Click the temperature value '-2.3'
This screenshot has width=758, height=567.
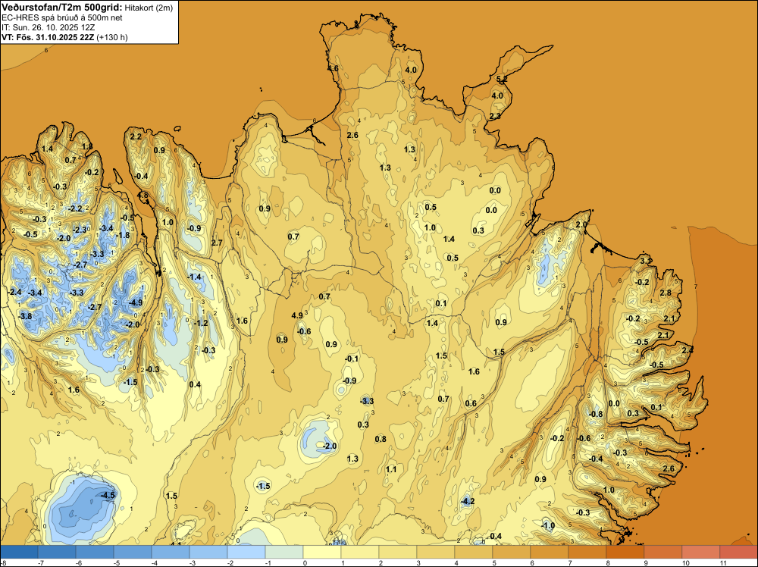(x=80, y=230)
